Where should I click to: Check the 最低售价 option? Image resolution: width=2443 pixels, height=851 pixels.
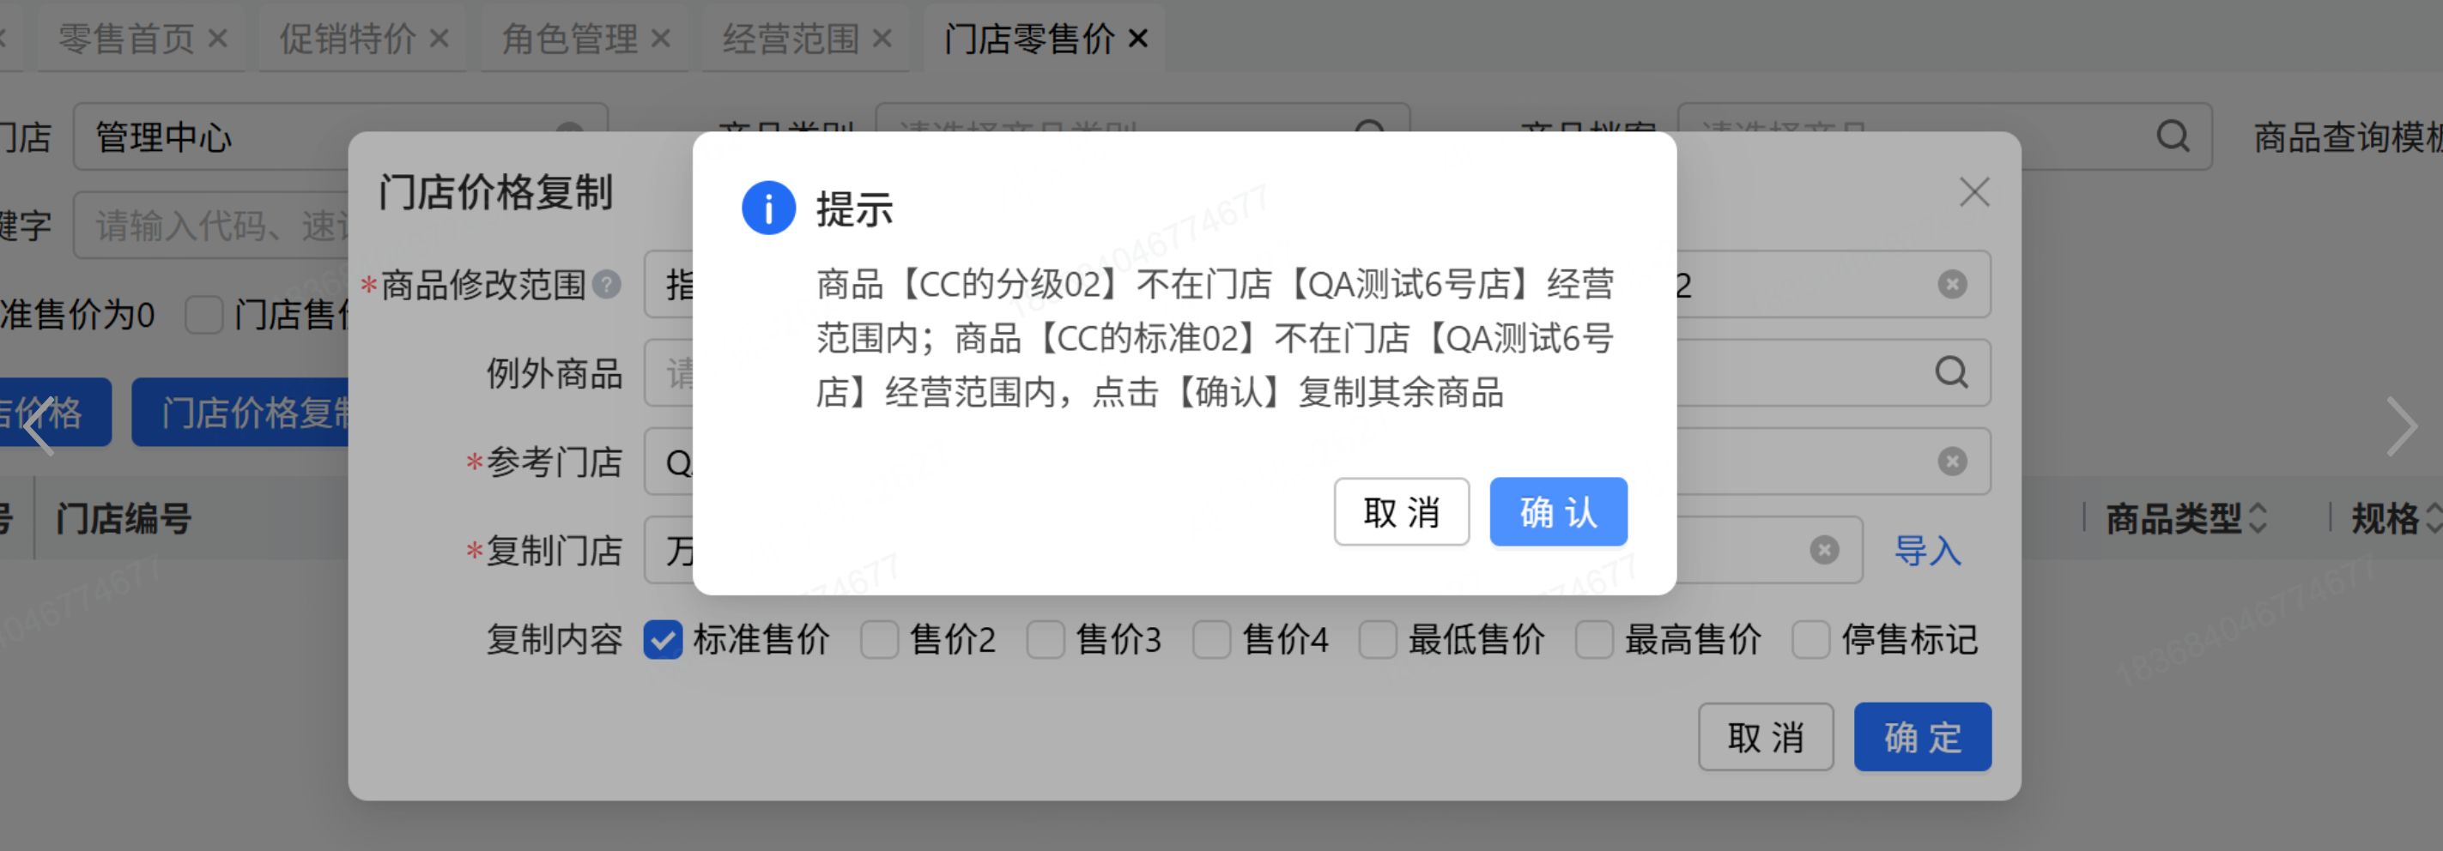(x=1377, y=640)
